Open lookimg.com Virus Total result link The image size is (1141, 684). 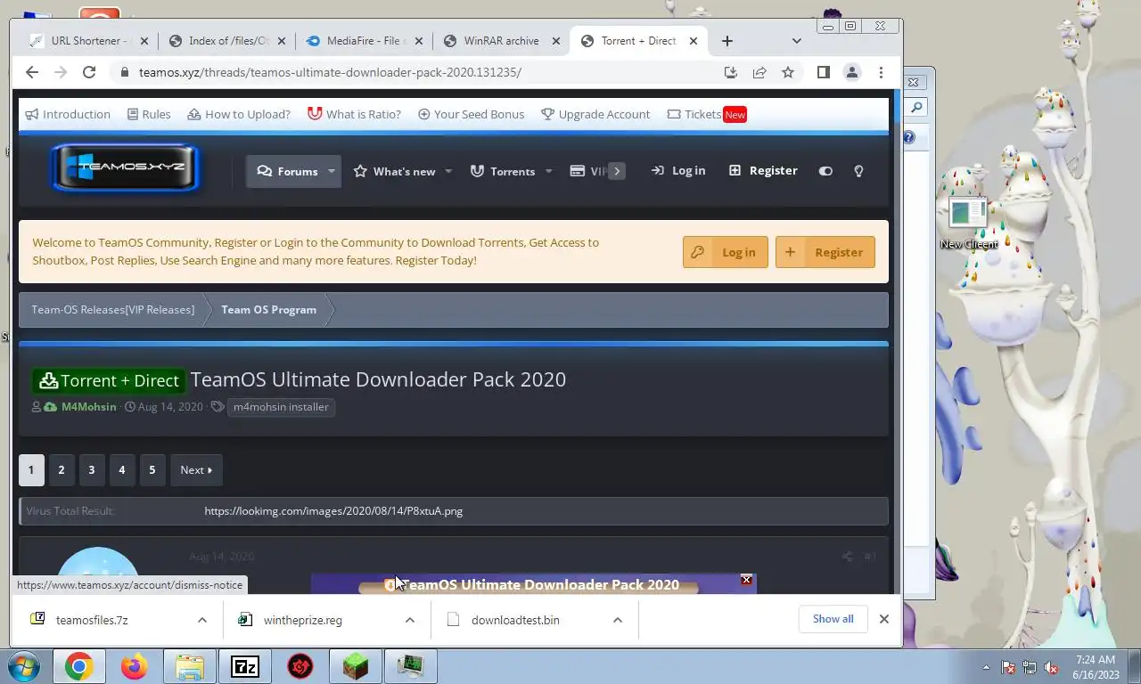(333, 511)
